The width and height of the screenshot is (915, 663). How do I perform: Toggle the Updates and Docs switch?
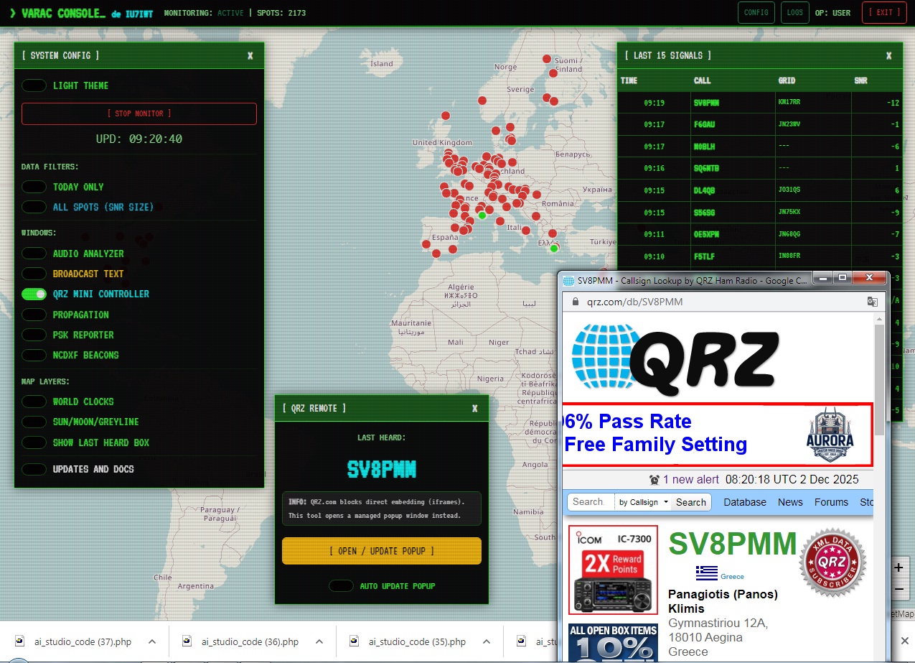point(34,469)
